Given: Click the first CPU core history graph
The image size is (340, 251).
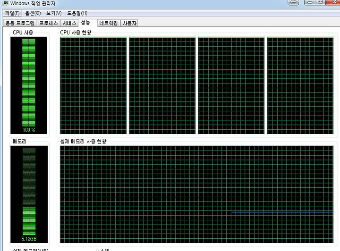Looking at the screenshot, I should click(x=93, y=85).
